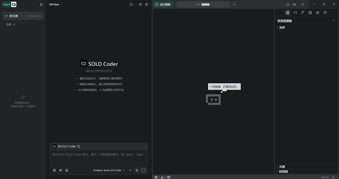Open the 资源管理器 more actions menu
Image resolution: width=339 pixels, height=179 pixels.
coord(334,21)
